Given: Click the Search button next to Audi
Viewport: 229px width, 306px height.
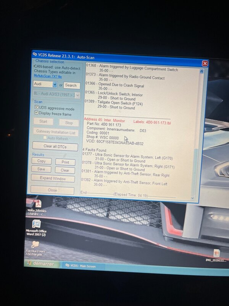Looking at the screenshot, I should coord(71,85).
